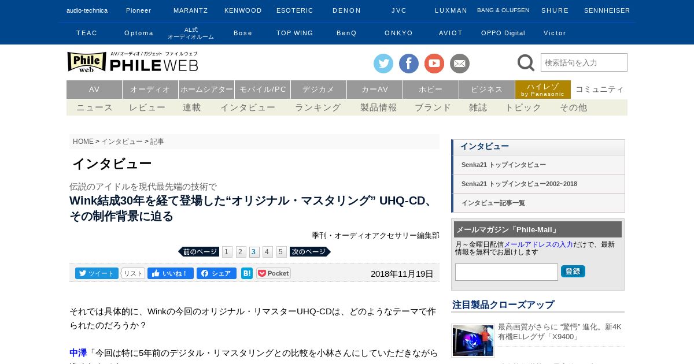Select 製品情報 in the sub menu
Viewport: 694px width, 364px height.
click(379, 107)
